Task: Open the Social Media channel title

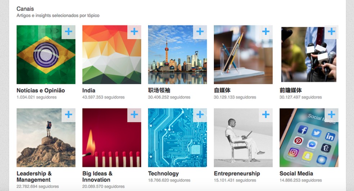Action: (296, 174)
